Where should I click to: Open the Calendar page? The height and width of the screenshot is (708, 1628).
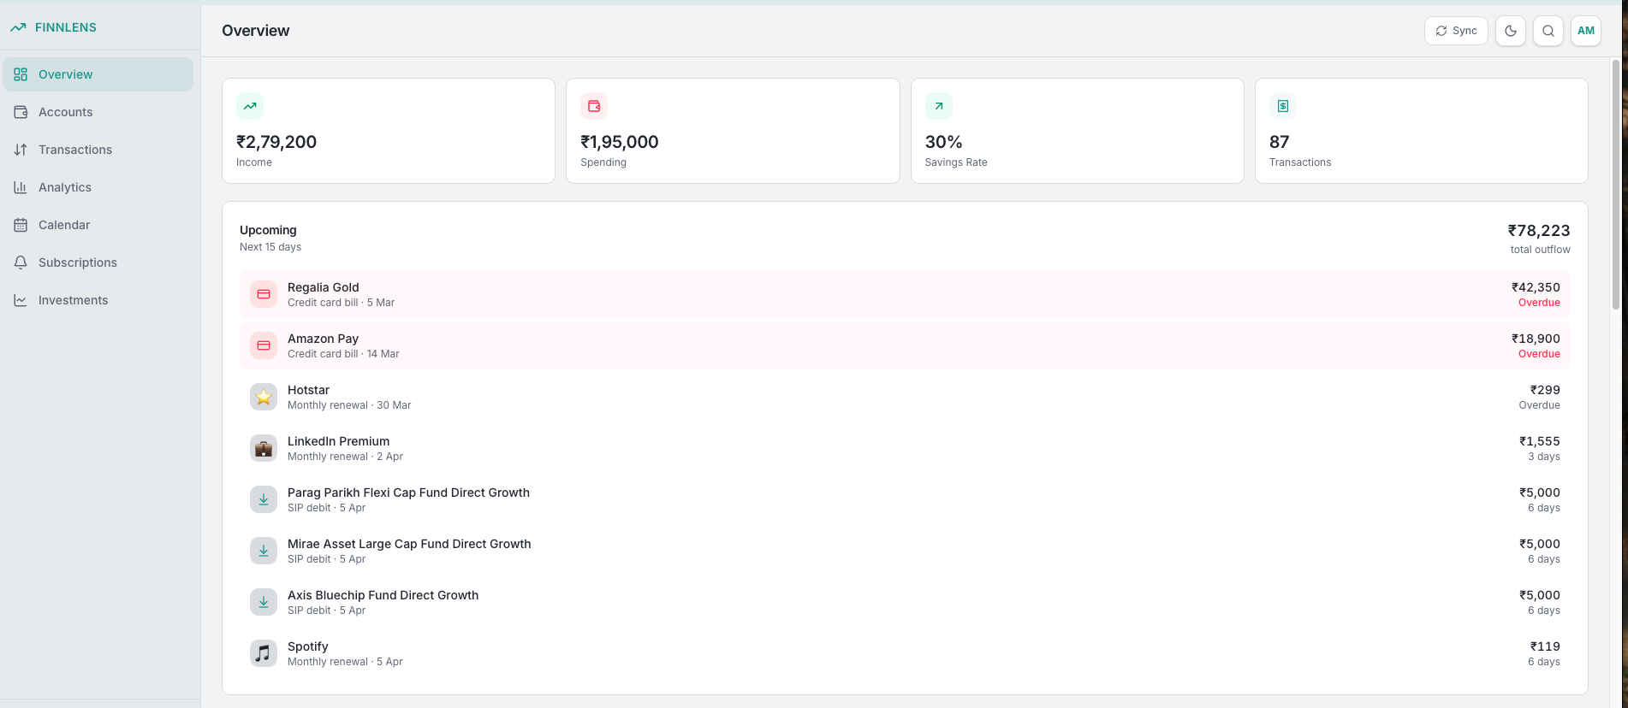[x=98, y=225]
